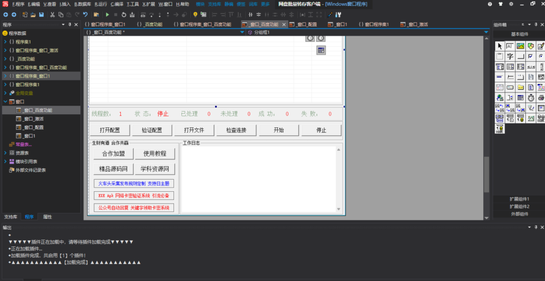
Task: Select _窗口_激活 in the program tree
Action: [x=33, y=118]
